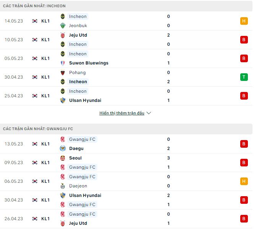Screen dimensions: 254x229
Task: Click KL1 league label on 30.04.23 Pohang row
Action: pos(46,77)
